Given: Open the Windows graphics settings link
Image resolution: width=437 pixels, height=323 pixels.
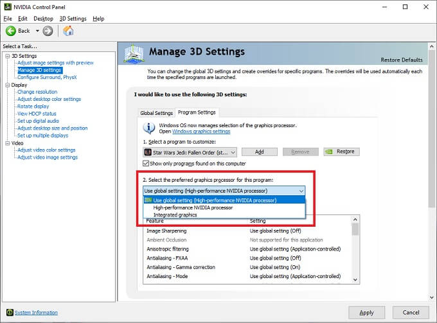Looking at the screenshot, I should point(201,132).
